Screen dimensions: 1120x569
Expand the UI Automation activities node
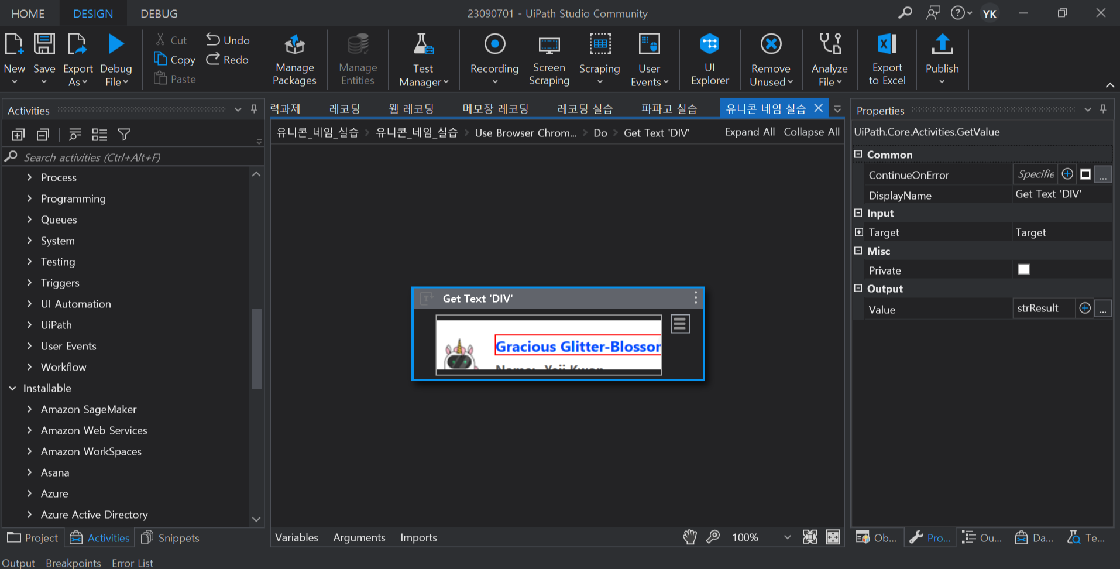(29, 303)
